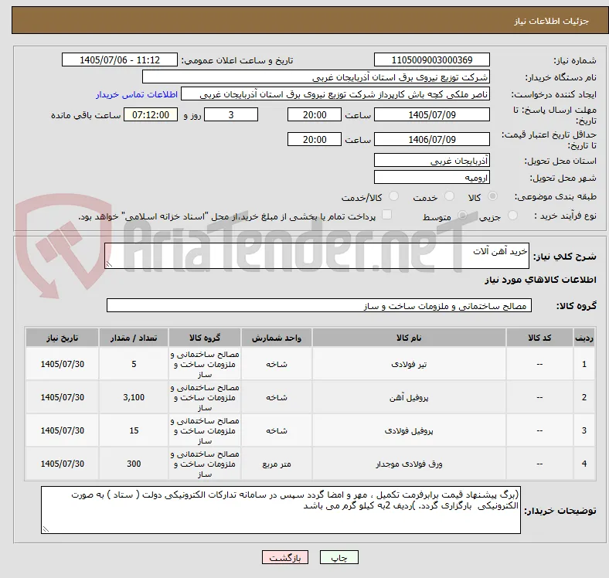Click the کد کالا column header
The height and width of the screenshot is (578, 609).
click(x=539, y=338)
